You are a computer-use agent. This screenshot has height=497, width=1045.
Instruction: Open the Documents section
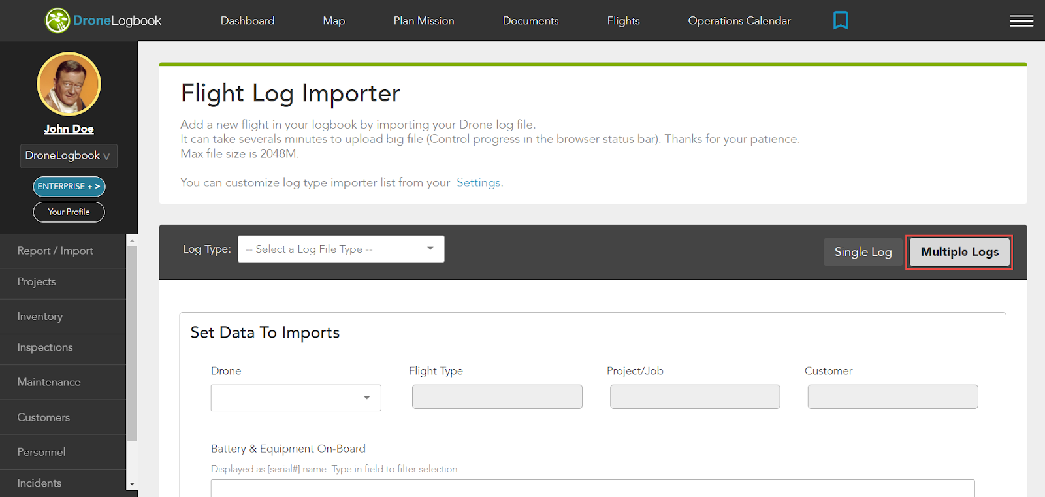530,21
